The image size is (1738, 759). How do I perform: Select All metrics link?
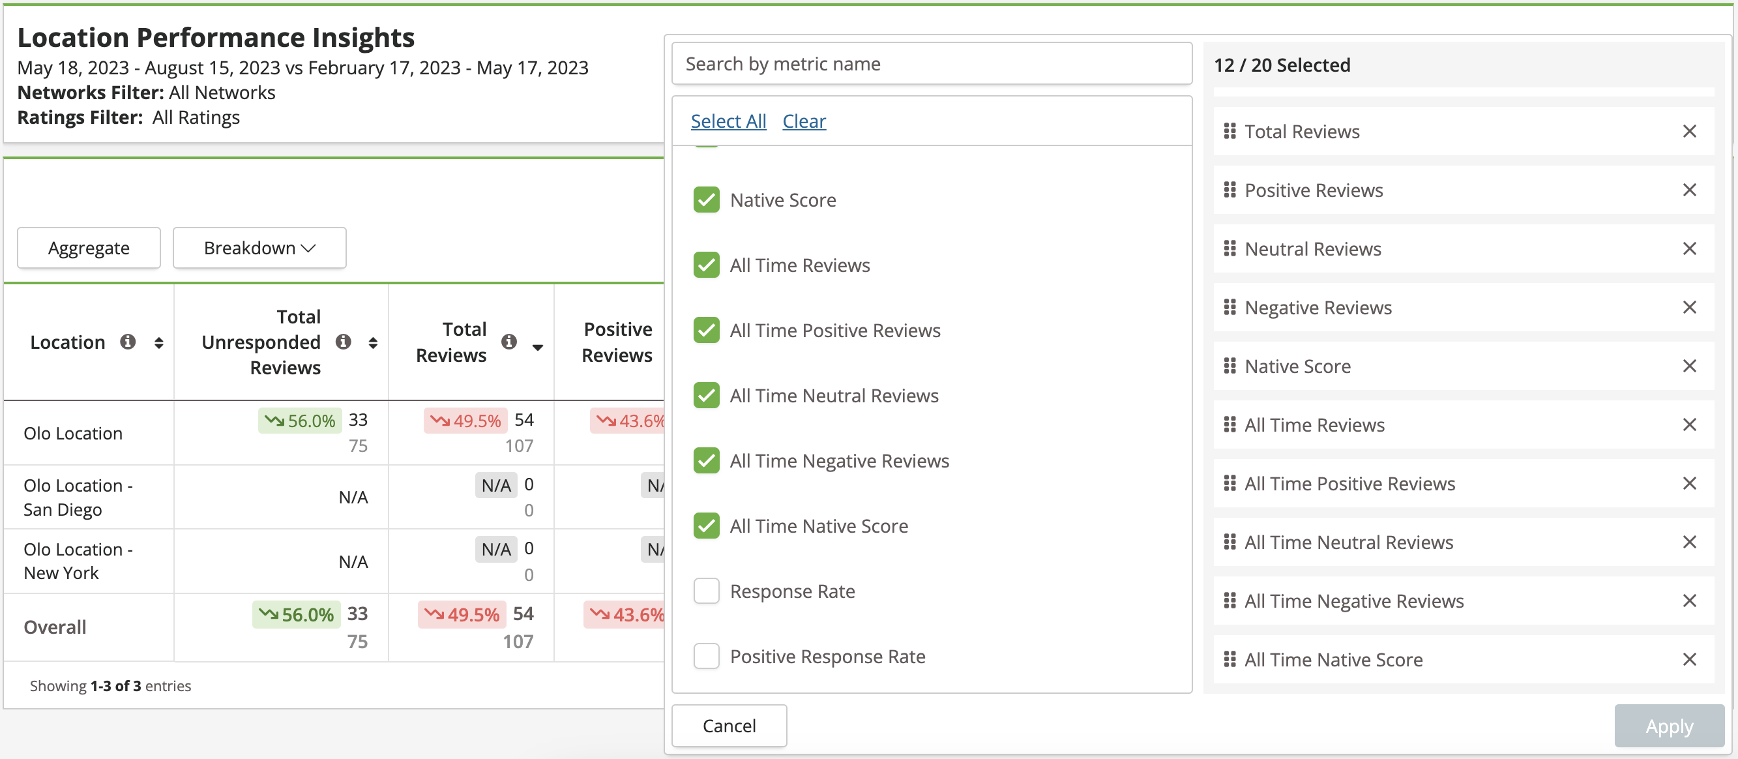(728, 121)
